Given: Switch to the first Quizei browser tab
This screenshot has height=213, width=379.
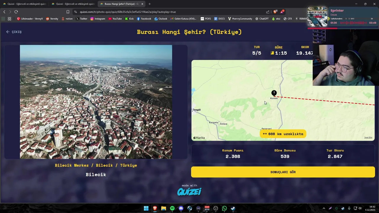Looking at the screenshot, I should tap(24, 4).
